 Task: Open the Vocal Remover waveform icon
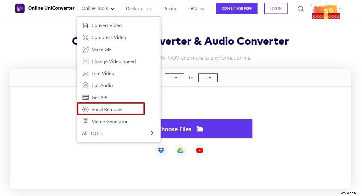pyautogui.click(x=85, y=109)
